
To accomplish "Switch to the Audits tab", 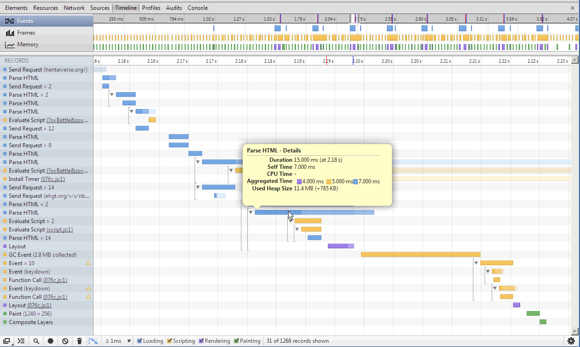I will coord(174,8).
